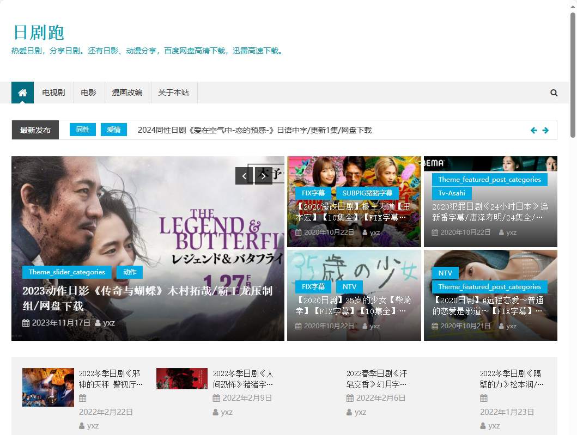
Task: Open 2022冬季日剧《邪神的天秤 post title
Action: coord(111,379)
